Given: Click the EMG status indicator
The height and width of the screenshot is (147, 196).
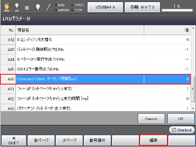Looking at the screenshot, I should (59, 5).
